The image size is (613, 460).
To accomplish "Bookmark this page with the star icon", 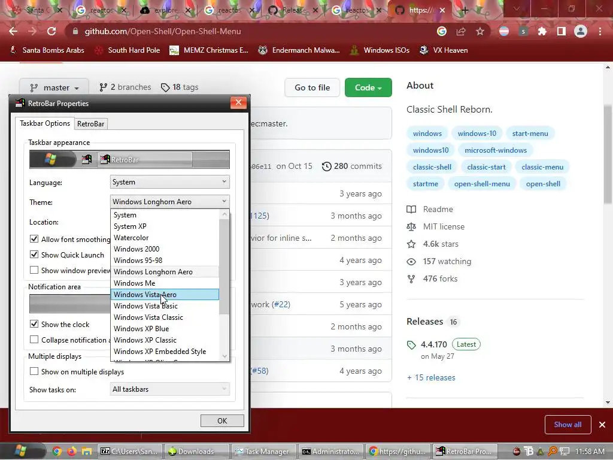I will [480, 31].
